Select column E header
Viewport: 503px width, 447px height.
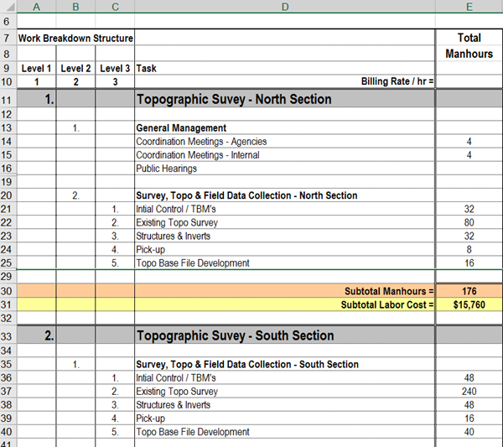tap(469, 7)
